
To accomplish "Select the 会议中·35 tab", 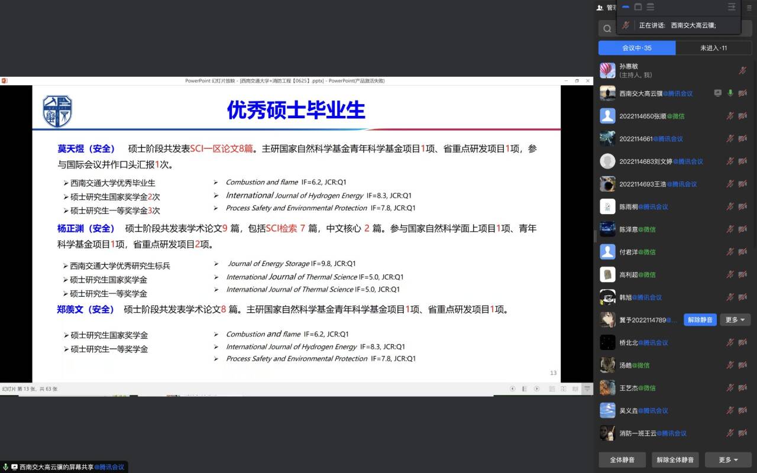I will click(x=636, y=48).
